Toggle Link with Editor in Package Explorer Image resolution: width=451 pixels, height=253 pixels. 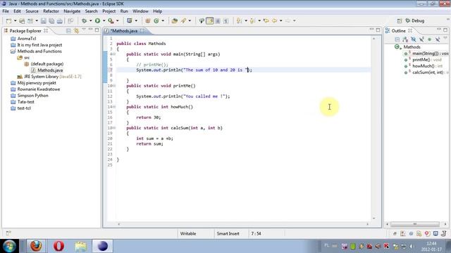(76, 30)
